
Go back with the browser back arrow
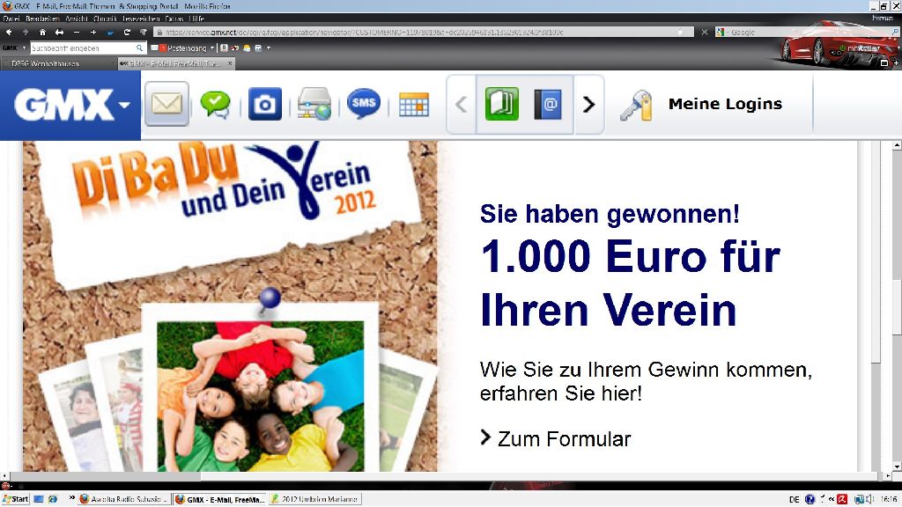pyautogui.click(x=9, y=33)
